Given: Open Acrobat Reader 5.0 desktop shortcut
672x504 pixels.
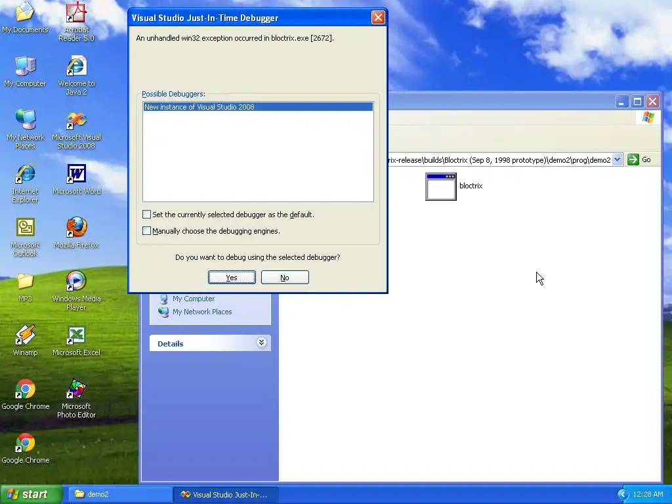Looking at the screenshot, I should (76, 22).
